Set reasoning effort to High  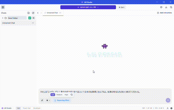(66, 95)
